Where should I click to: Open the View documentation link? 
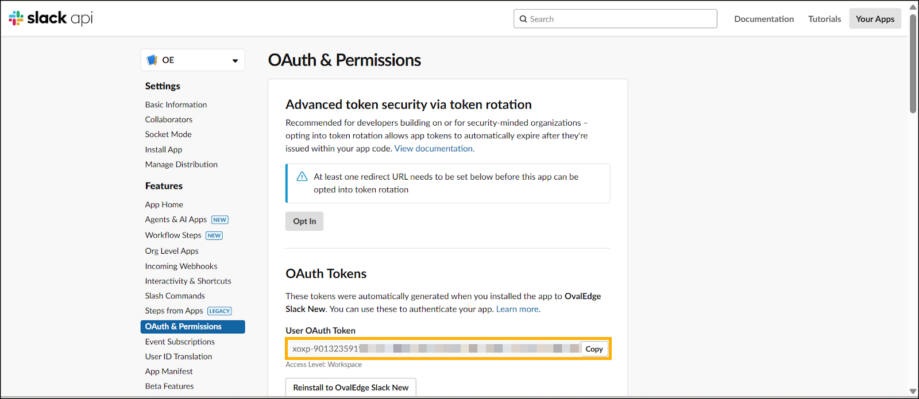click(434, 149)
